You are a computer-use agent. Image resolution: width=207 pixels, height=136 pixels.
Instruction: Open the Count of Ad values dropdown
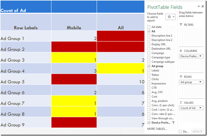pos(201,108)
